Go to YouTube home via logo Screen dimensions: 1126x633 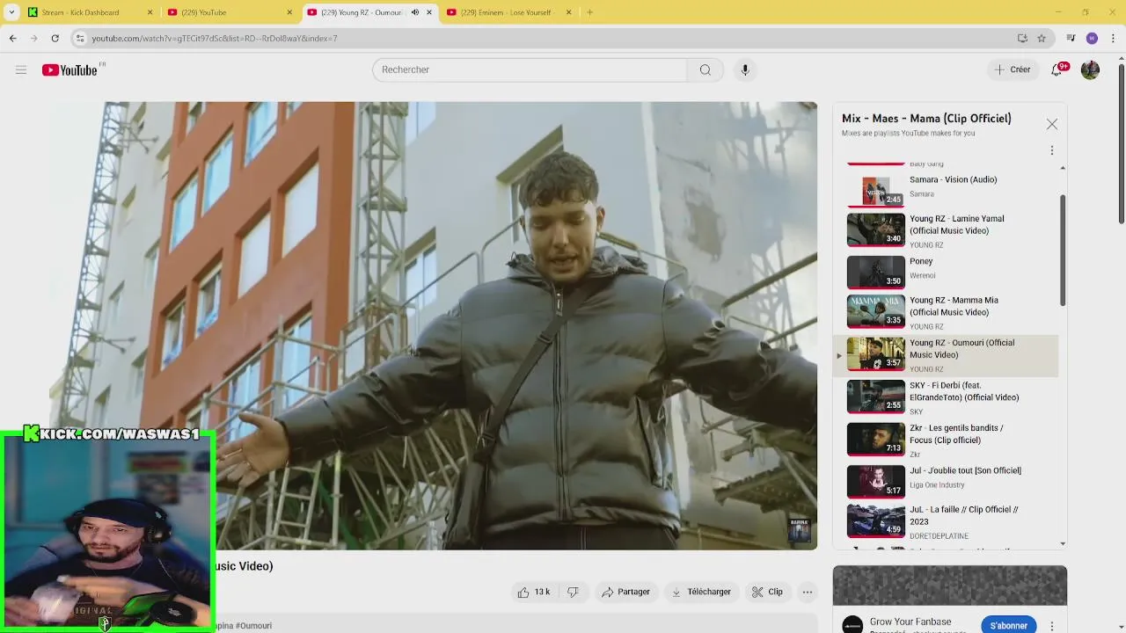point(69,69)
